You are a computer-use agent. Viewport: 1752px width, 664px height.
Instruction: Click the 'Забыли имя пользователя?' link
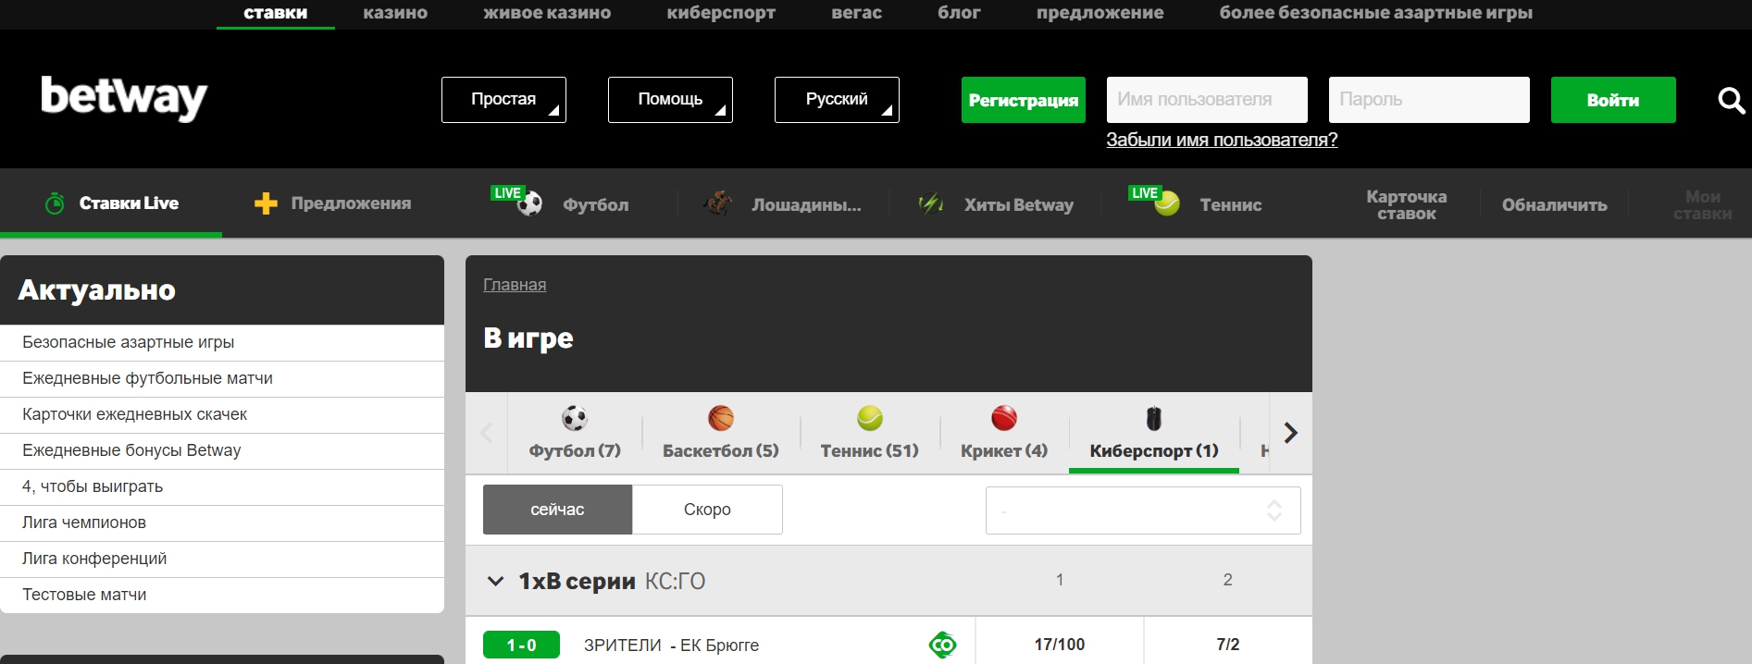pyautogui.click(x=1222, y=140)
